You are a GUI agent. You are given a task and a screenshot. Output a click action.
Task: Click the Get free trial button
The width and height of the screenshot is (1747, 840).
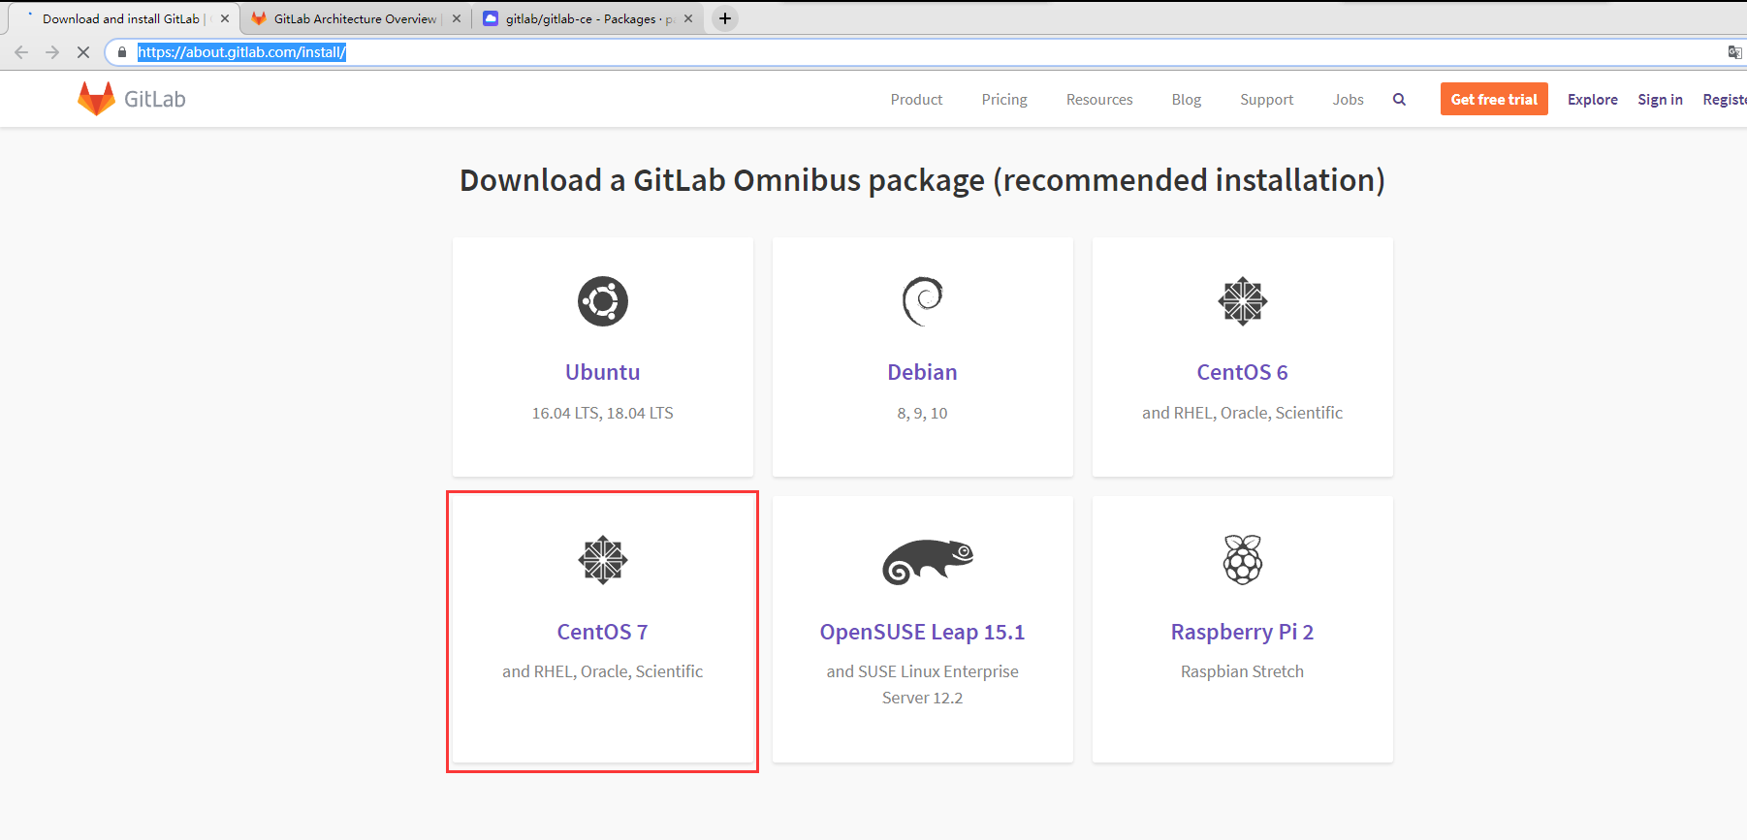[1494, 99]
